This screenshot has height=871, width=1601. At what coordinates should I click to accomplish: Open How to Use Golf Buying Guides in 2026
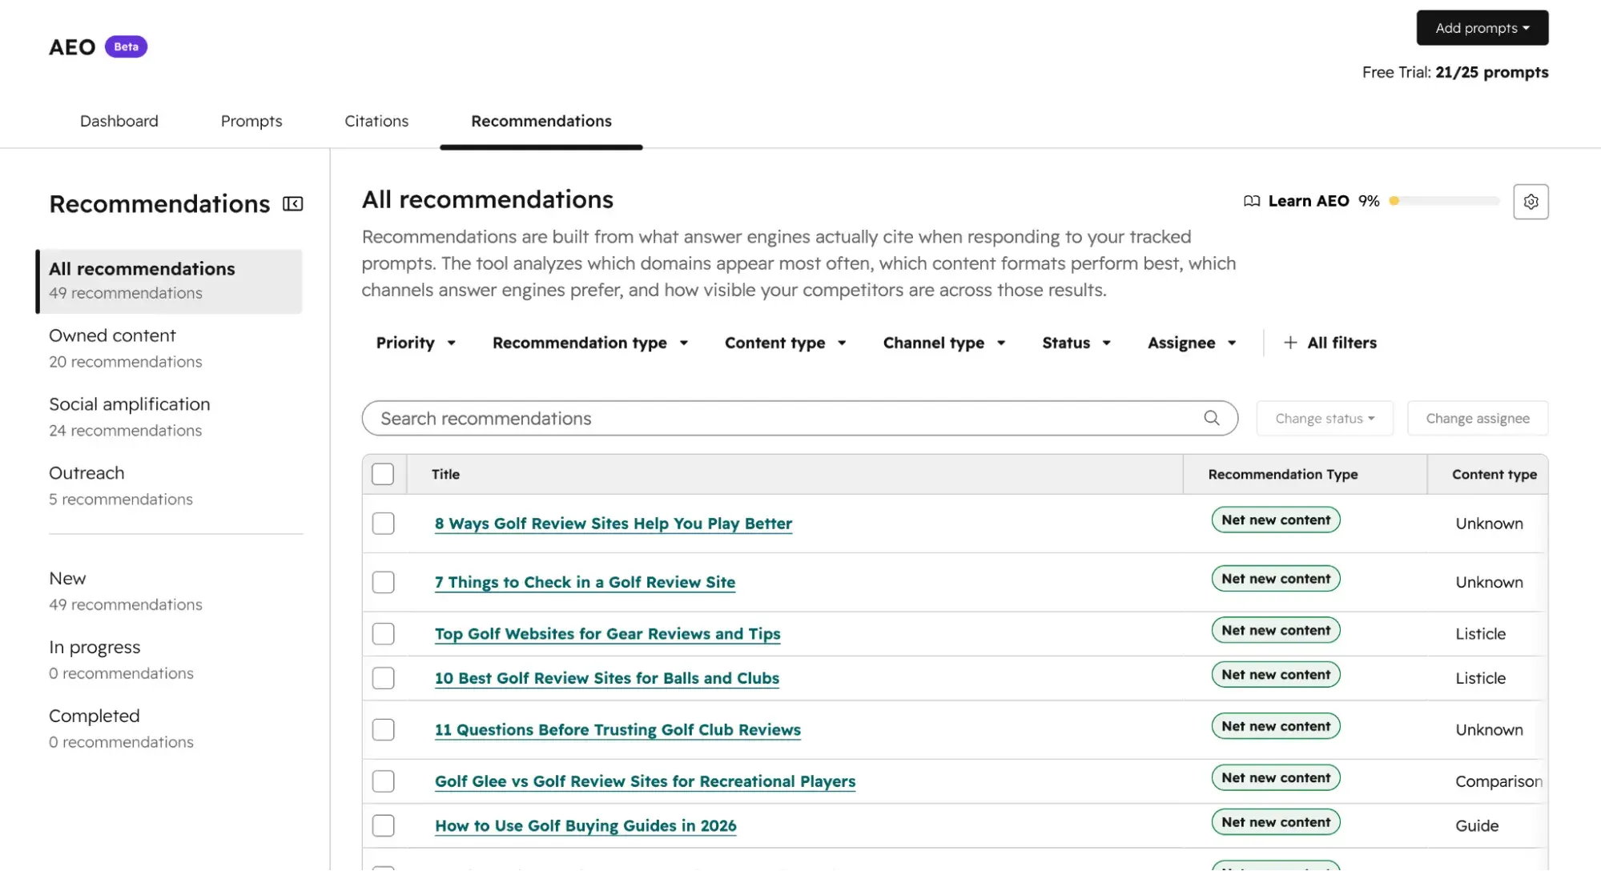(585, 825)
